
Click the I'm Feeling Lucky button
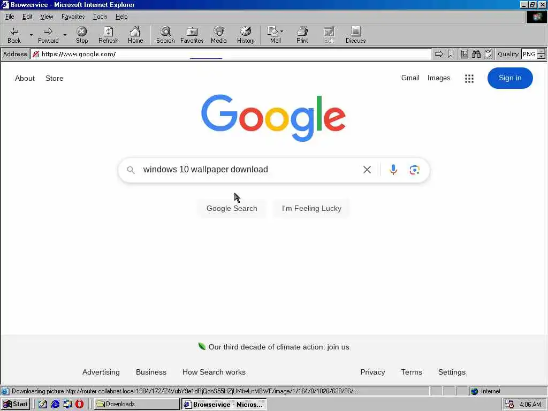pos(311,208)
